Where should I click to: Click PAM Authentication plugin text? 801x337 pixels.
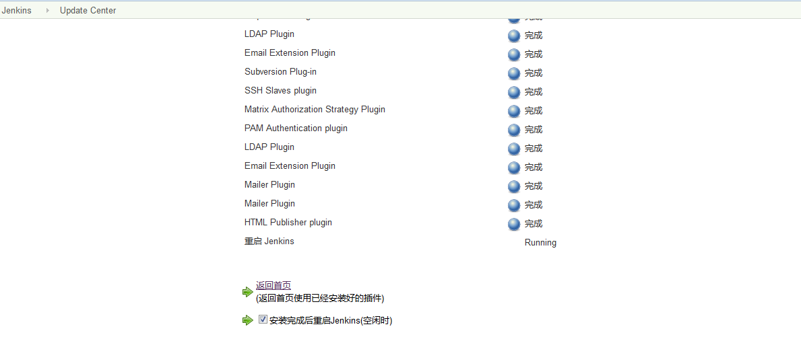(296, 128)
